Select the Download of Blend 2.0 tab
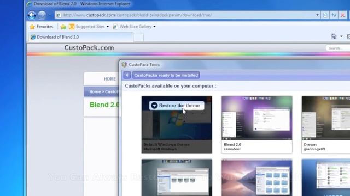 [81, 37]
